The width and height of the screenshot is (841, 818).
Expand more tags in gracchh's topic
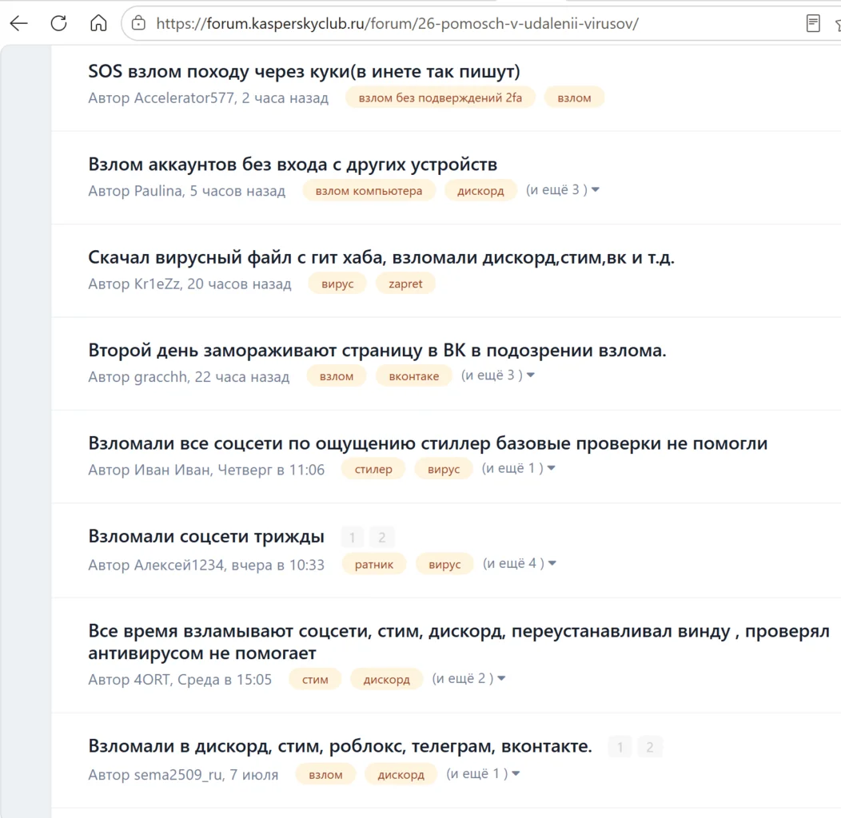tap(497, 375)
